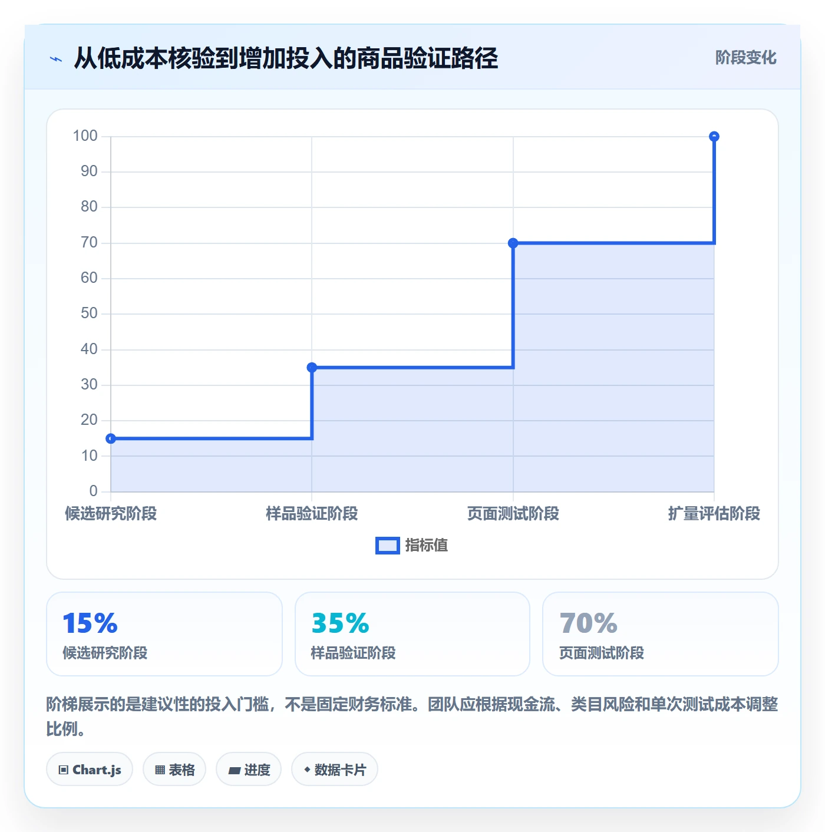825x832 pixels.
Task: Click the x-axis label 样品验证阶段
Action: [x=312, y=514]
